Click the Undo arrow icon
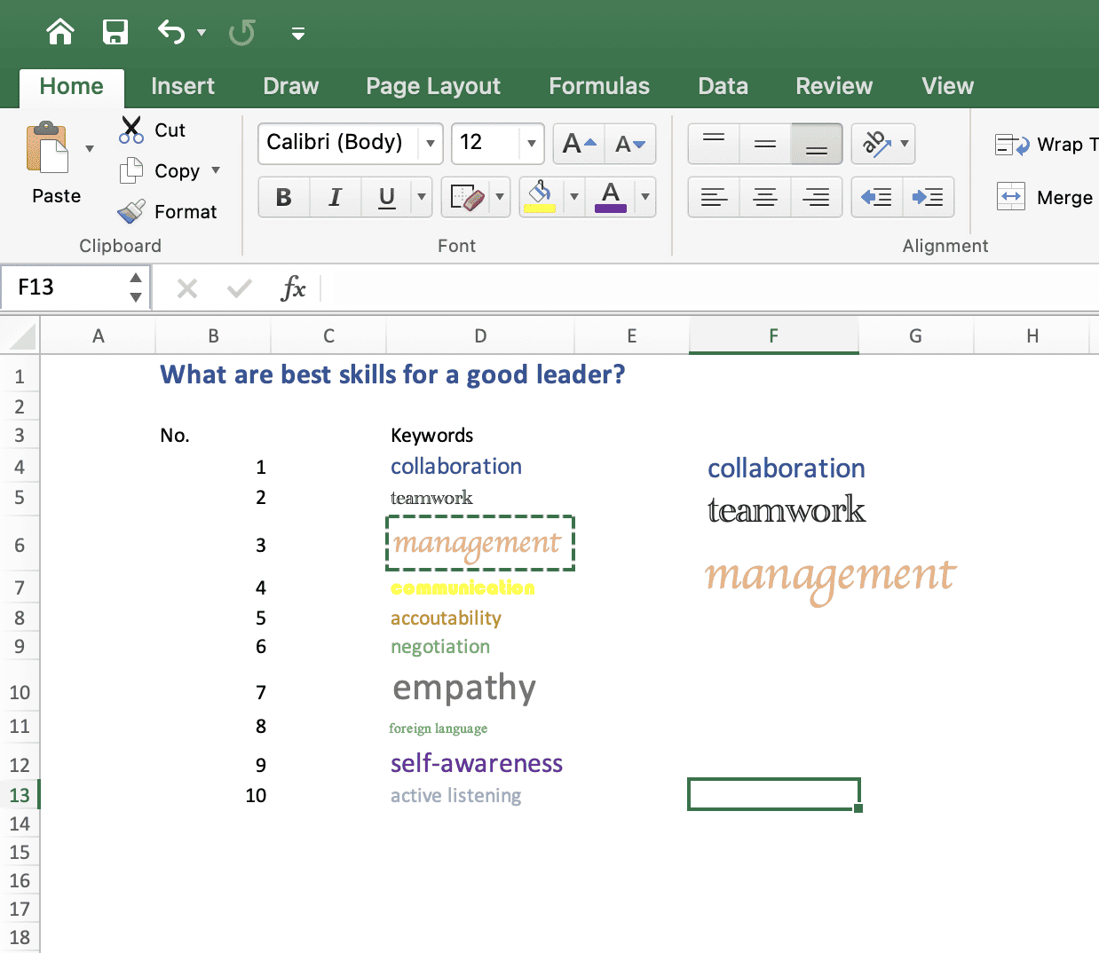The width and height of the screenshot is (1099, 953). coord(171,33)
